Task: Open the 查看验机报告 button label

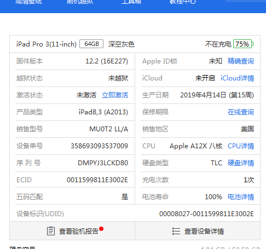Action: point(79,231)
